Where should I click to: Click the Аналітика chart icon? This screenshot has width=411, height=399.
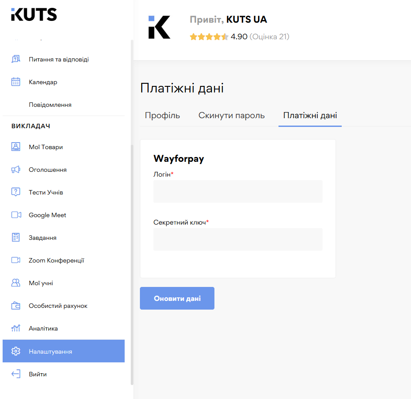(16, 328)
